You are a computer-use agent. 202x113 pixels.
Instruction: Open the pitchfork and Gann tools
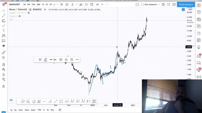pos(3,21)
